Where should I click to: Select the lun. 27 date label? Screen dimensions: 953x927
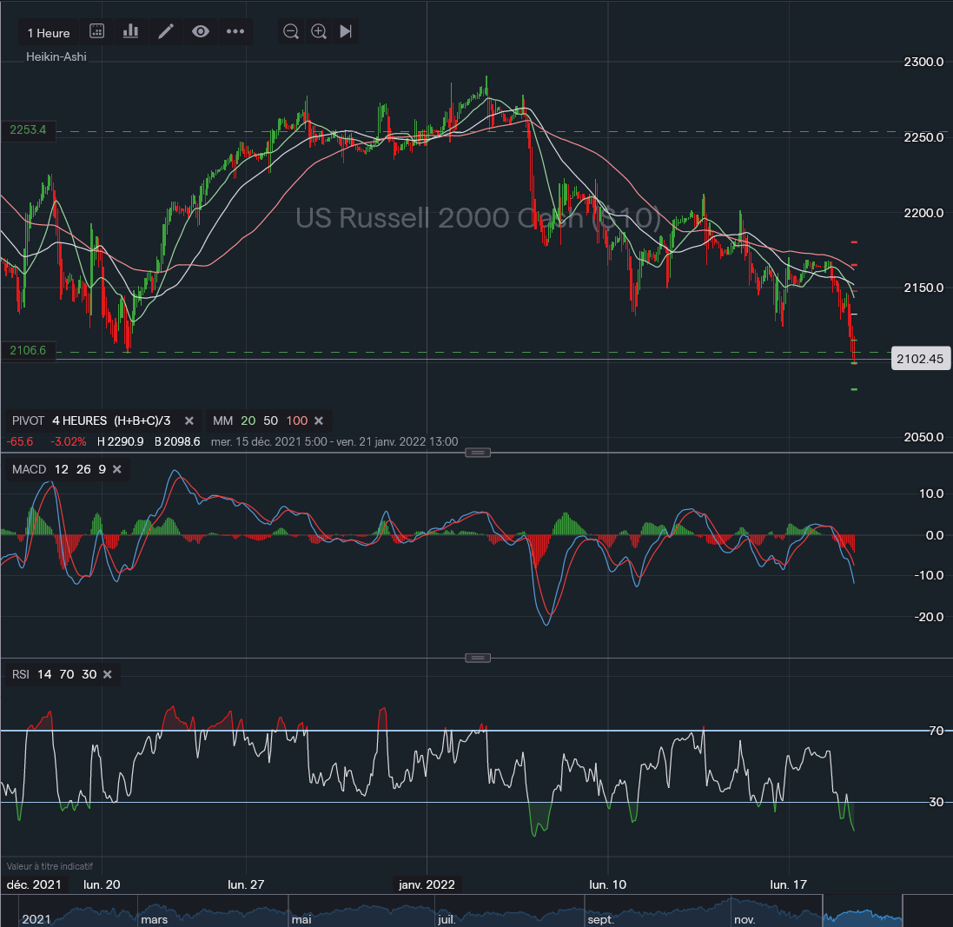pyautogui.click(x=246, y=884)
